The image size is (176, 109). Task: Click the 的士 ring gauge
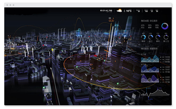click(151, 37)
